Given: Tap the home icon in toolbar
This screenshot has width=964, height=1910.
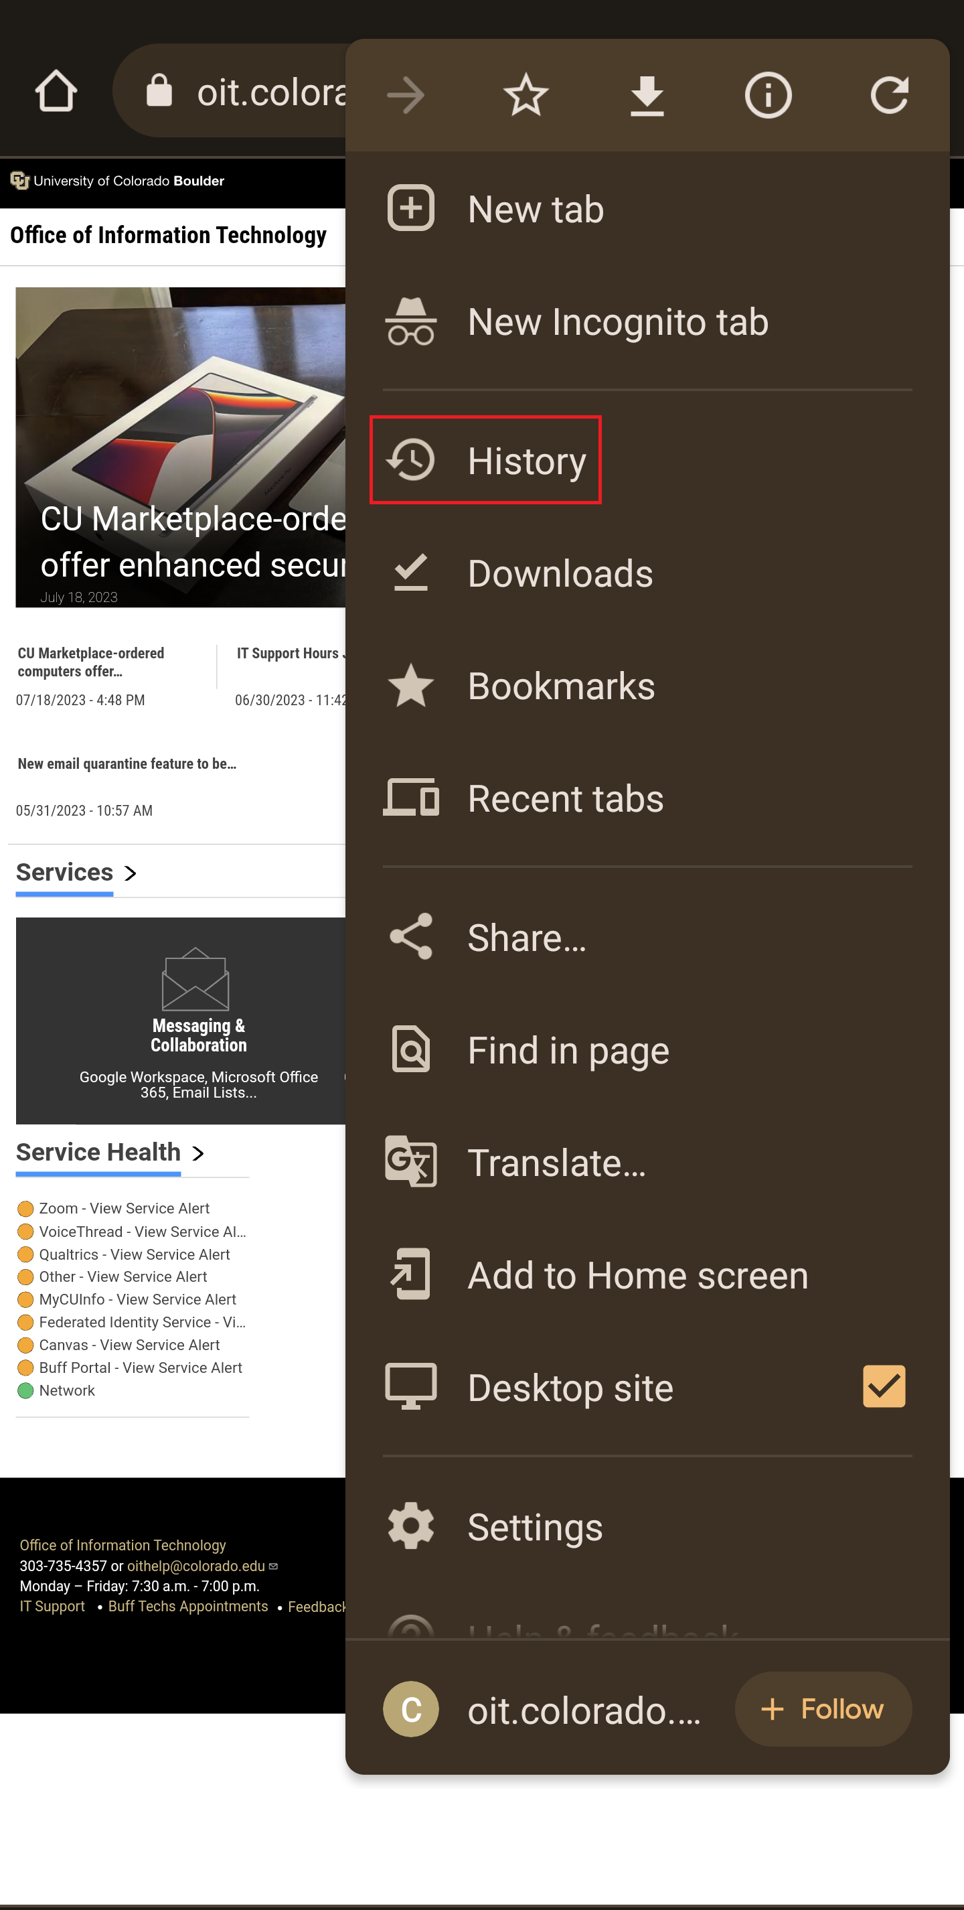Looking at the screenshot, I should [56, 92].
